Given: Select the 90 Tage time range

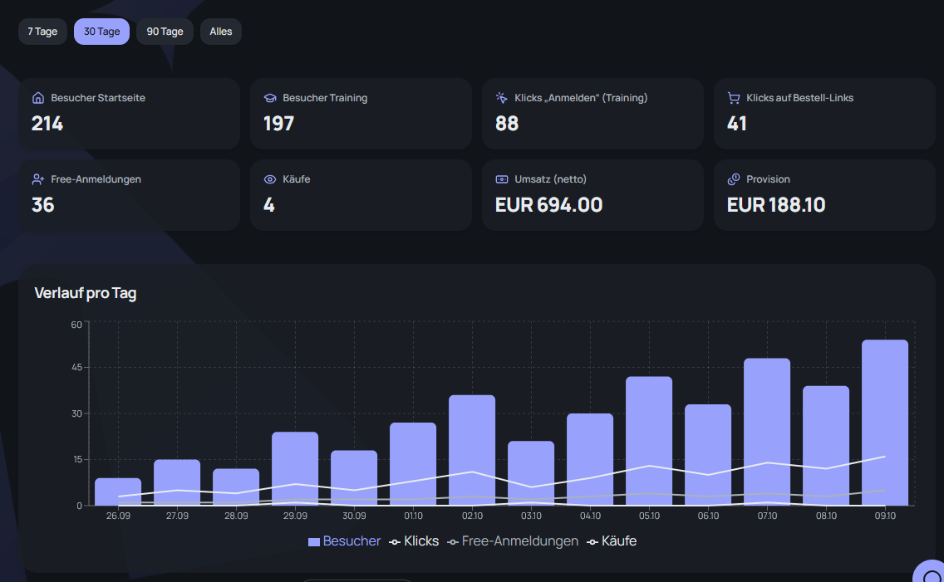Looking at the screenshot, I should [165, 32].
